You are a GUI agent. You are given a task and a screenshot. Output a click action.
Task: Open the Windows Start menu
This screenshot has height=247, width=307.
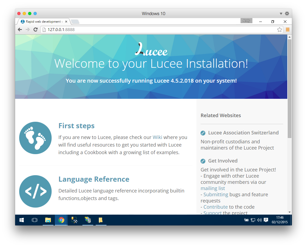click(x=22, y=220)
